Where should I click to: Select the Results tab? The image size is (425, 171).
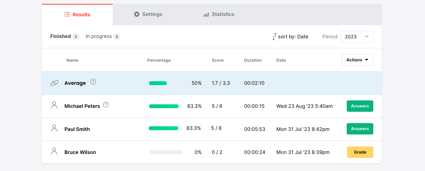pos(77,15)
